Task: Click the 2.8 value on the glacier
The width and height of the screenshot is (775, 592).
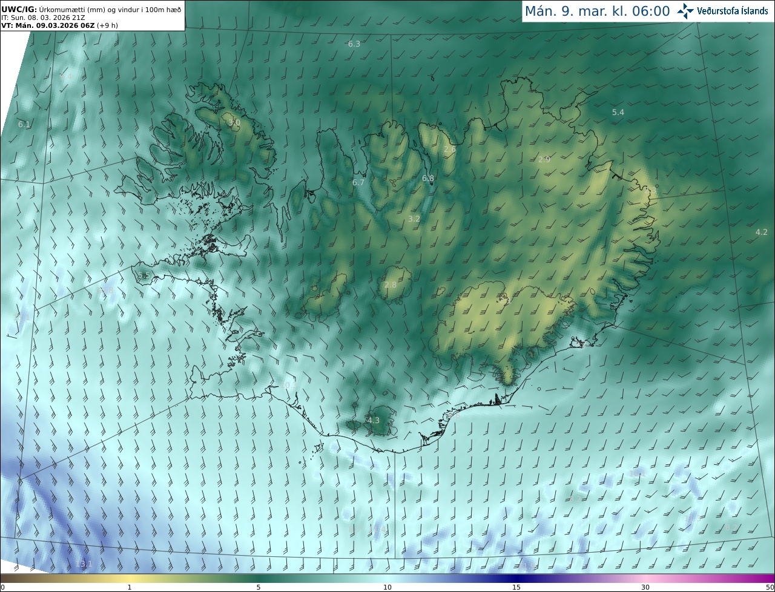Action: click(x=391, y=284)
